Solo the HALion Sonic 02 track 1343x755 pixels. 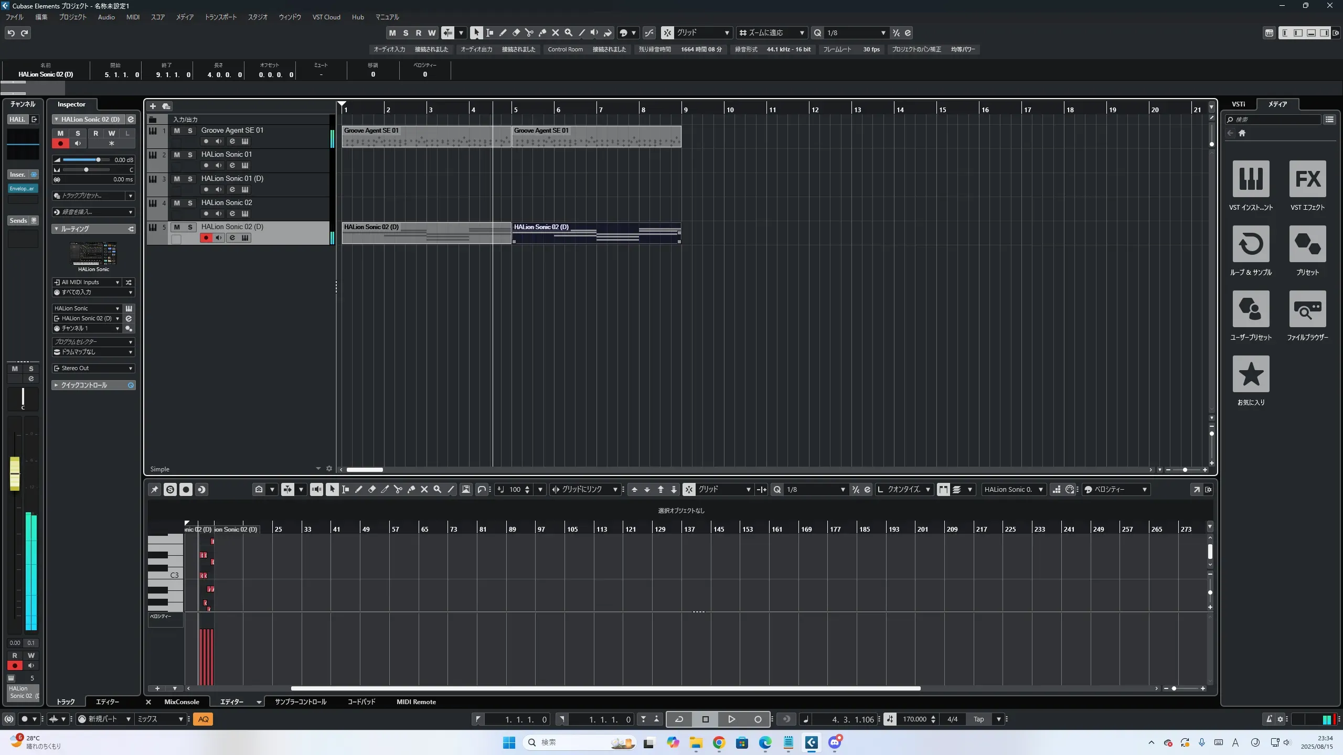[x=190, y=203]
